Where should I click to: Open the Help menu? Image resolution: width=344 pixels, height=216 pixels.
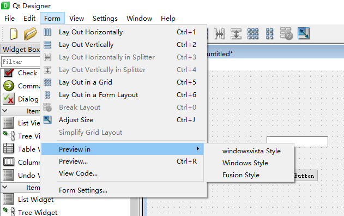168,18
